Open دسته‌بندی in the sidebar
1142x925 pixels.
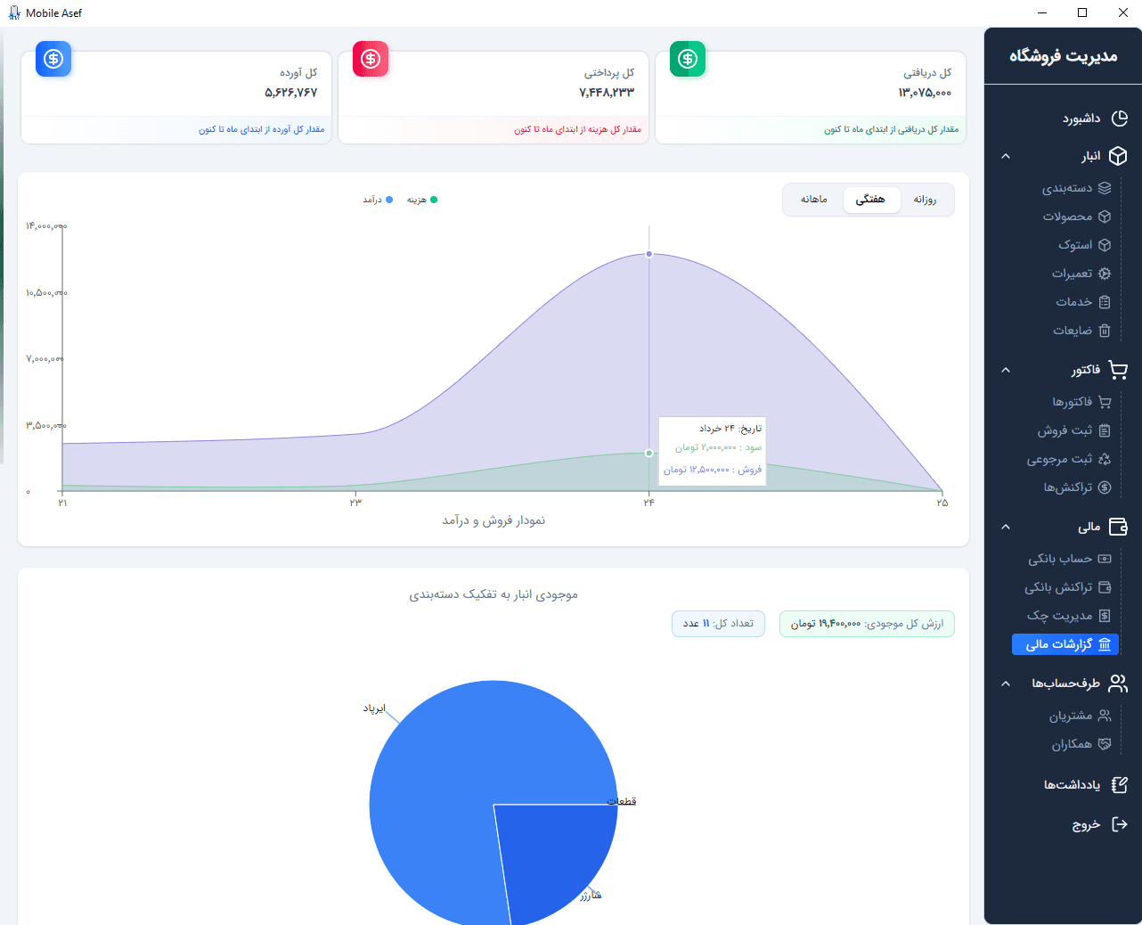point(1065,188)
